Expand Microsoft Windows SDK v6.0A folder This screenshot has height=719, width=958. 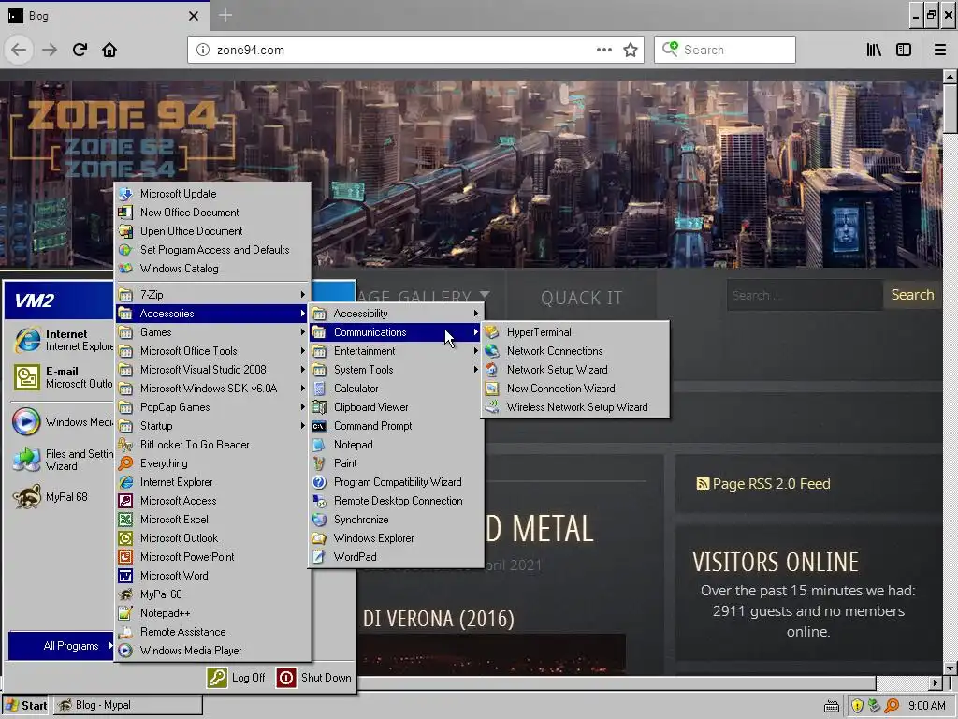(212, 389)
